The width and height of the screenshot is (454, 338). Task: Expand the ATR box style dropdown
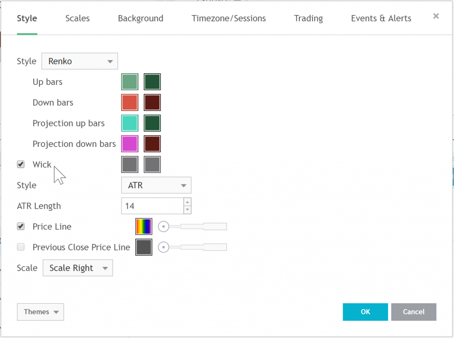(x=156, y=185)
